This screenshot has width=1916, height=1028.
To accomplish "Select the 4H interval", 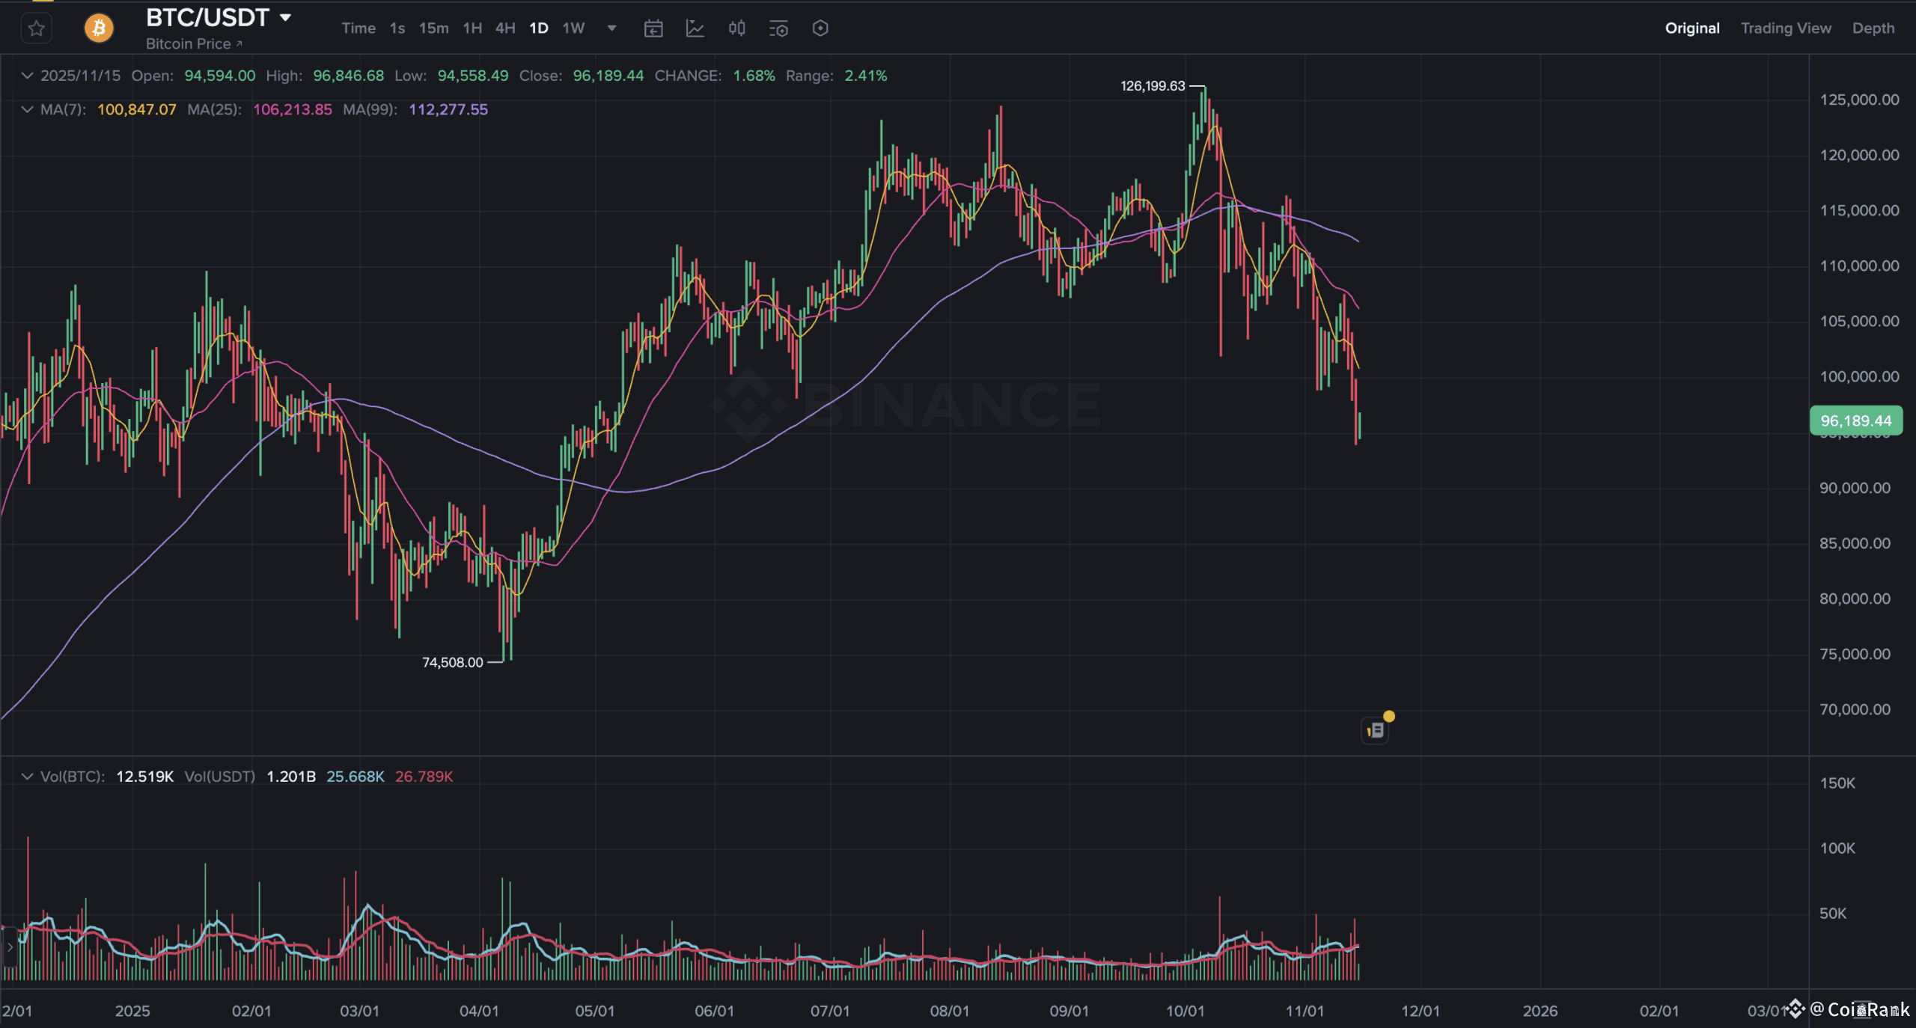I will pos(505,28).
